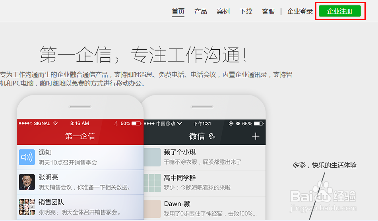Click the Wi-Fi icon next to SIGNAL
Viewport: 378px width, 221px height.
point(55,123)
